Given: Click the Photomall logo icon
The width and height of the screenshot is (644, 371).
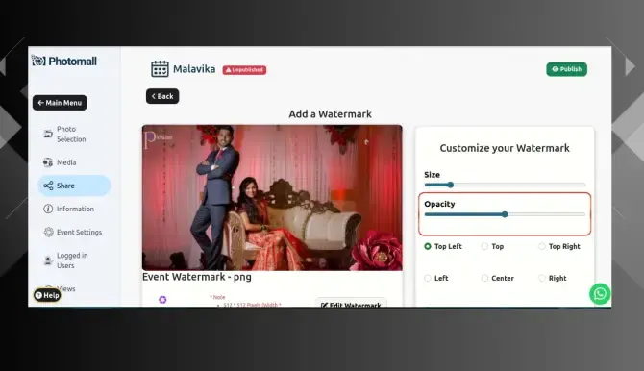Looking at the screenshot, I should (x=38, y=61).
